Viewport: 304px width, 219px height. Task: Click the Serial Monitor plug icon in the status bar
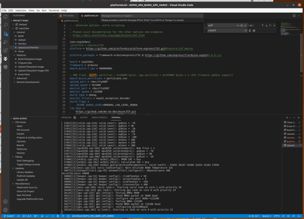pos(63,216)
